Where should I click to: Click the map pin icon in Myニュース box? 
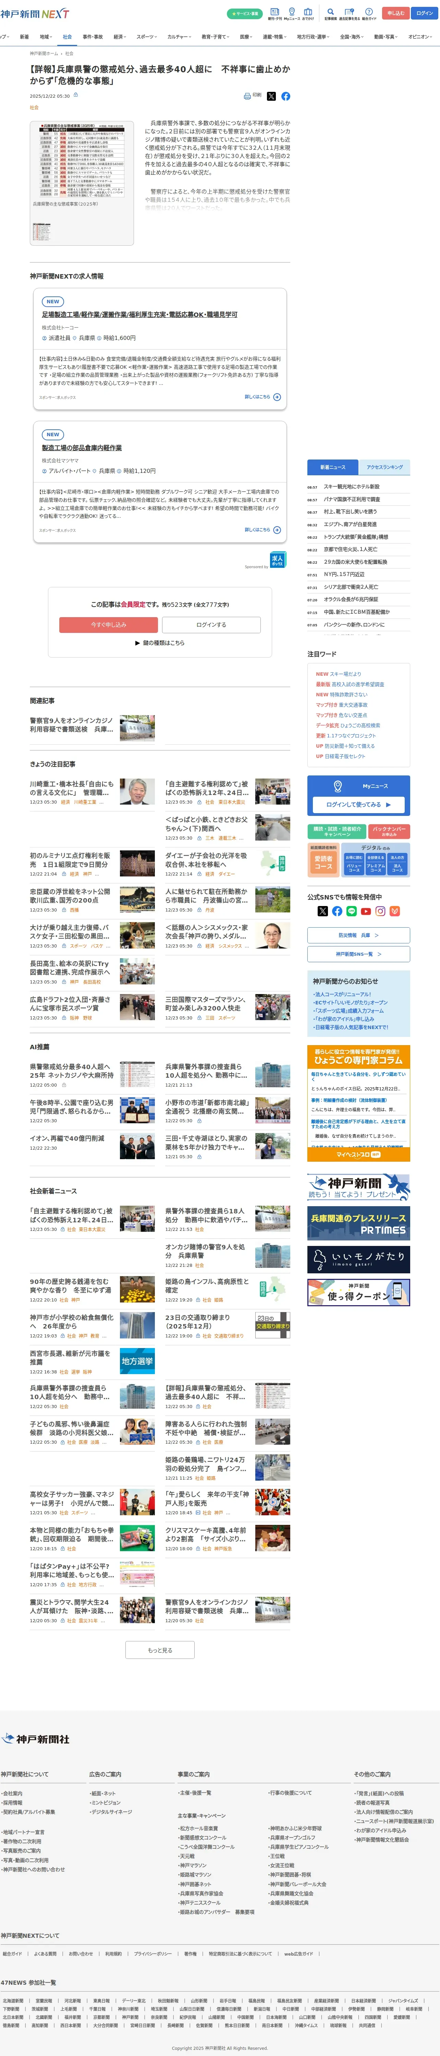tap(338, 785)
